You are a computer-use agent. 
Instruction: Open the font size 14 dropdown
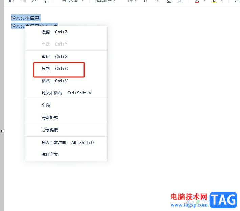132,1
